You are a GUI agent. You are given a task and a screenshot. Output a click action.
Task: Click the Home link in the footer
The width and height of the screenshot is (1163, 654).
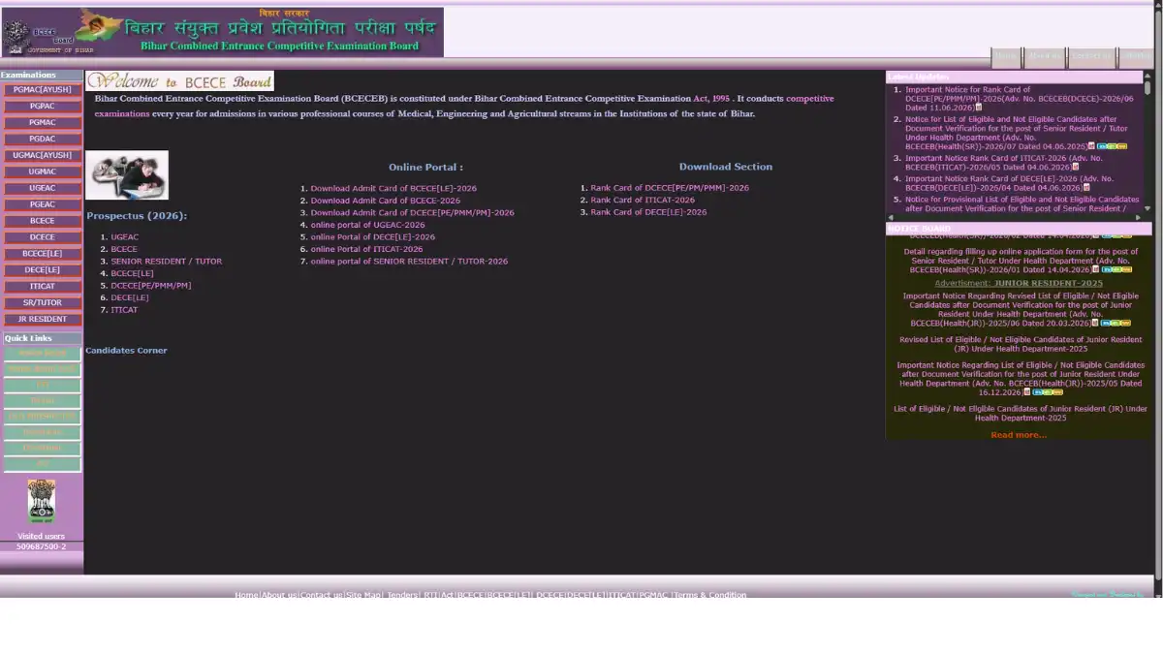[246, 595]
